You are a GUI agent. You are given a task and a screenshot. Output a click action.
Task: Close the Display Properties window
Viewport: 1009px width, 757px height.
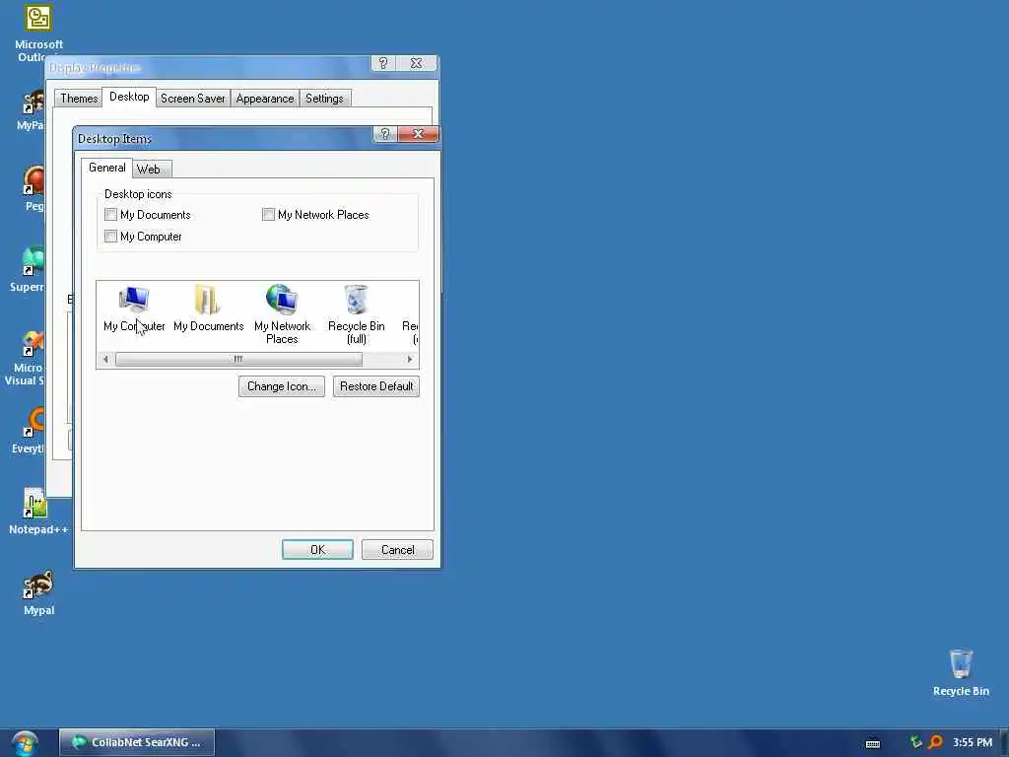pos(417,63)
